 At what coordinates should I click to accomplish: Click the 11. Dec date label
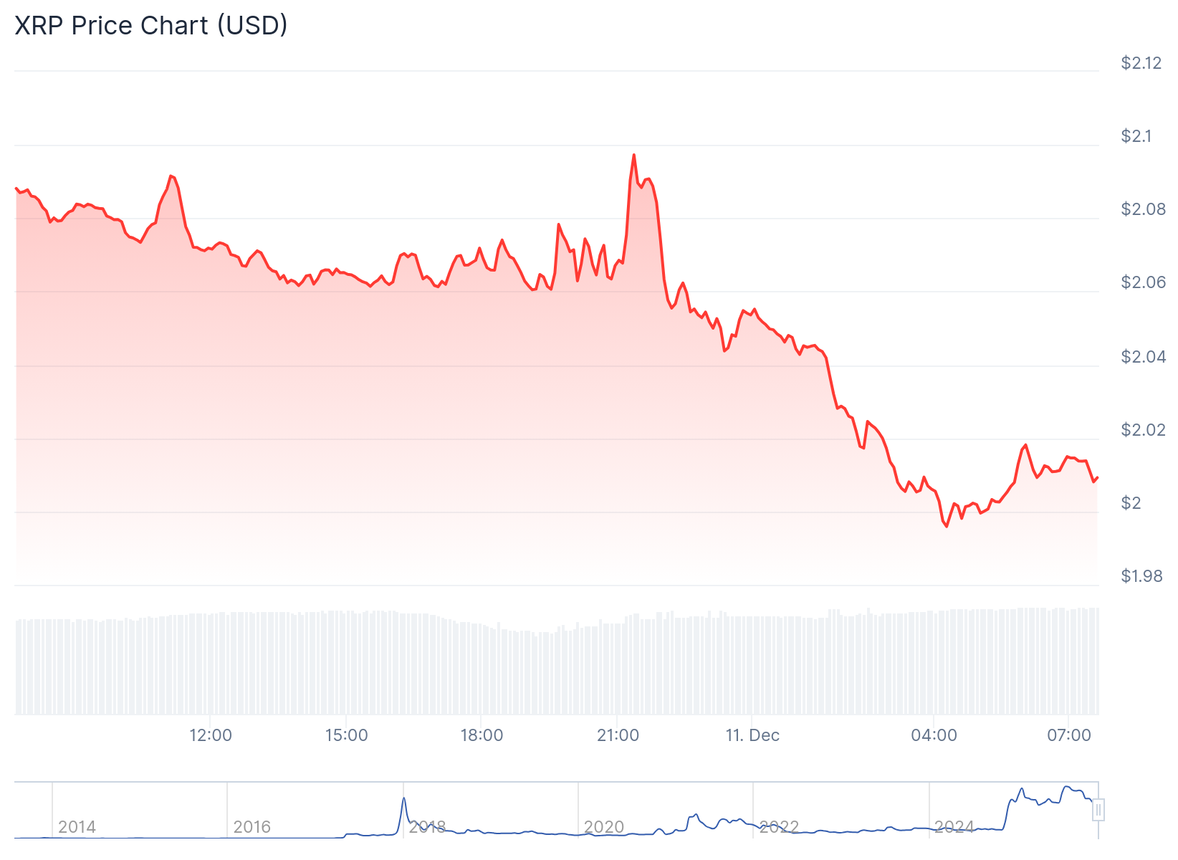[752, 735]
